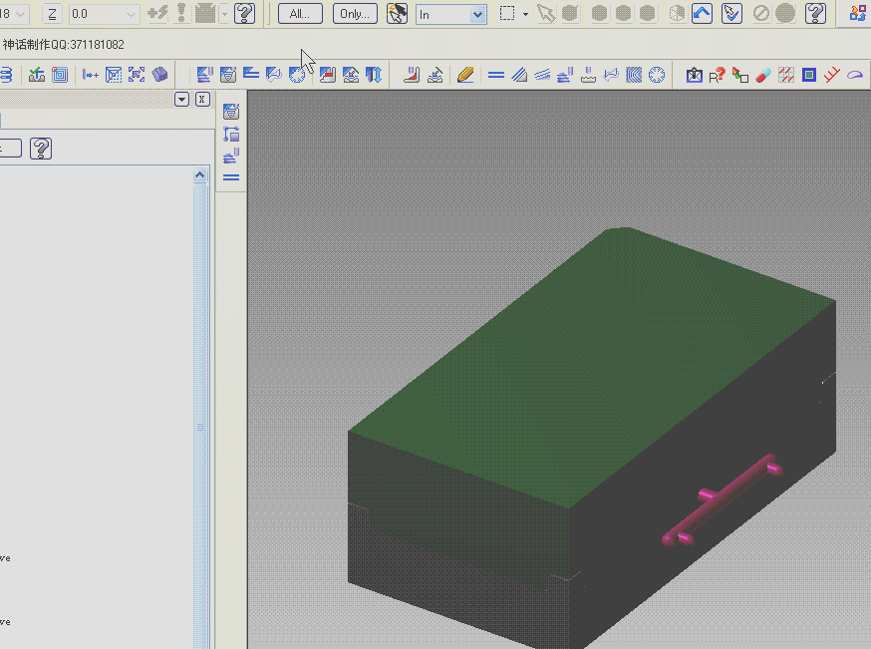
Task: Click the help icon left of the All button
Action: [x=244, y=13]
